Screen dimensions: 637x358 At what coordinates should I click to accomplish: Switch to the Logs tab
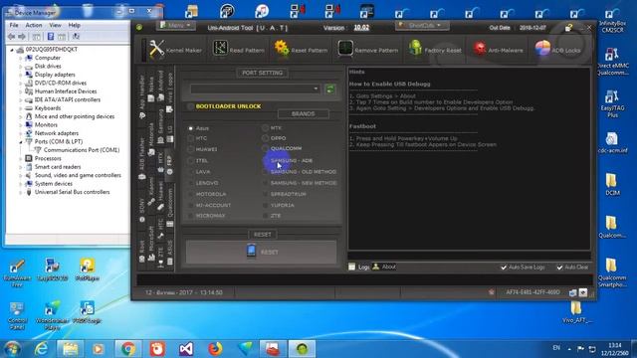[x=359, y=268]
